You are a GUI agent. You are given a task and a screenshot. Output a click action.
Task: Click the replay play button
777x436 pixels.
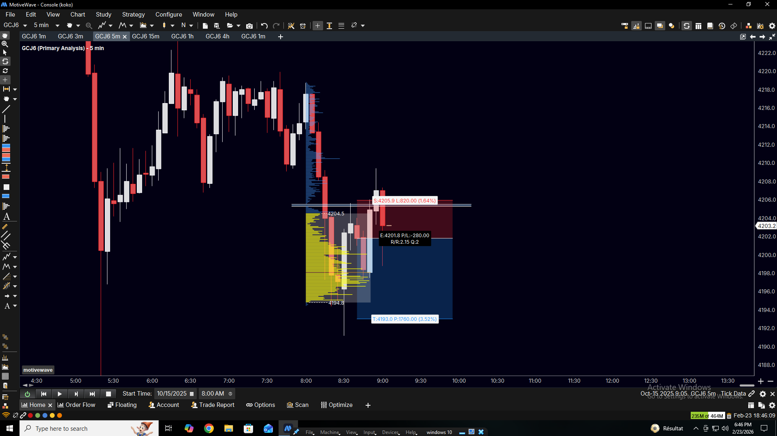60,394
